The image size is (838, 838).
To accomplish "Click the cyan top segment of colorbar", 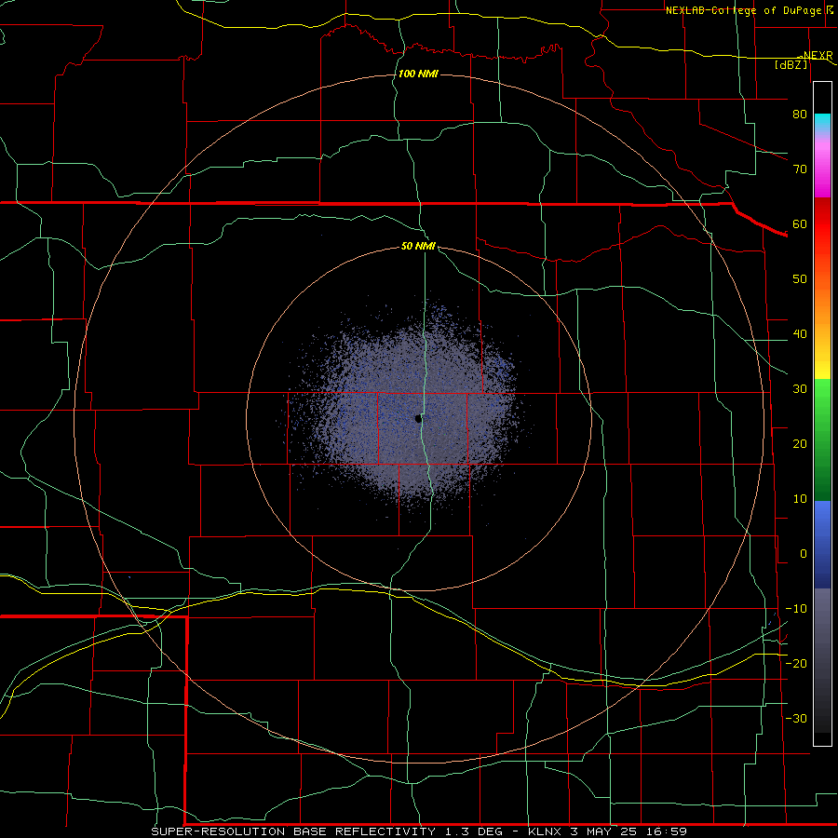I will coord(822,123).
